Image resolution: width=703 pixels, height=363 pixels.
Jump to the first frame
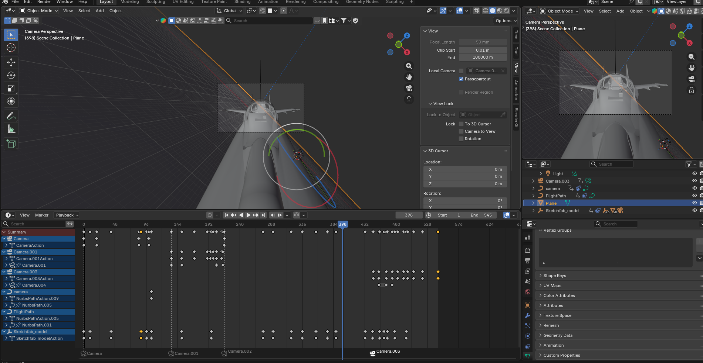[226, 215]
